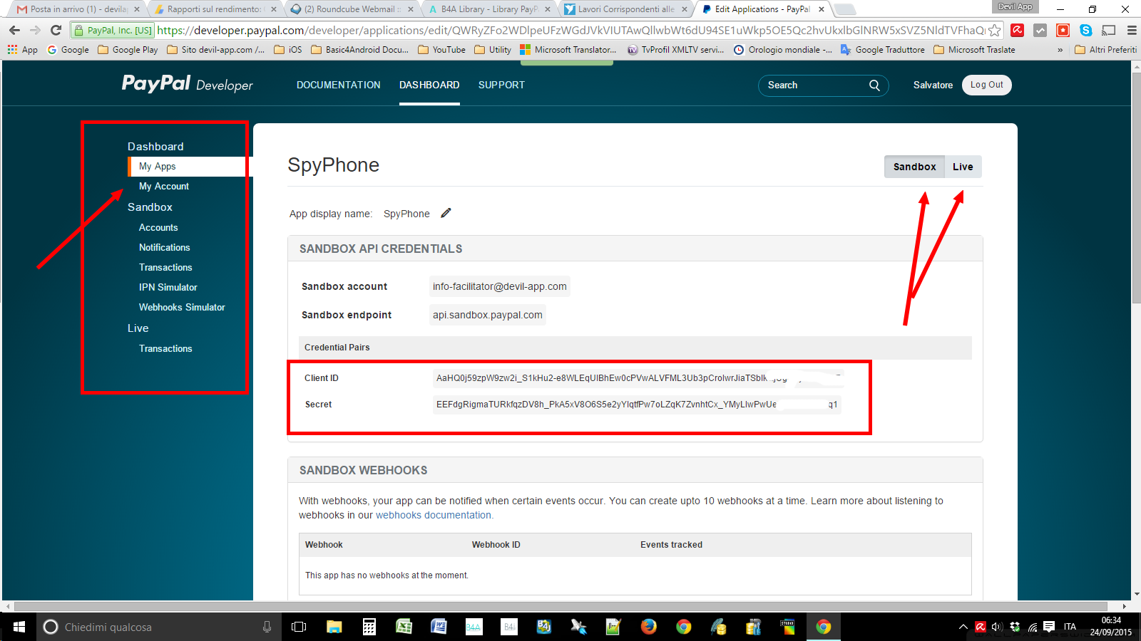Image resolution: width=1141 pixels, height=641 pixels.
Task: Click the Cortana search box
Action: 157,627
